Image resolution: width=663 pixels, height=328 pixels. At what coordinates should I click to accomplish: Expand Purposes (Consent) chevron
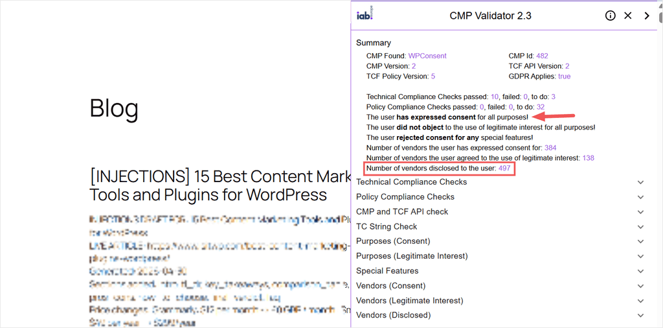(641, 242)
